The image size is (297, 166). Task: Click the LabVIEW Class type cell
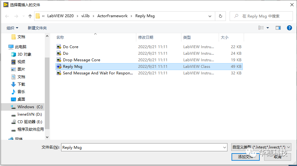tap(197, 67)
